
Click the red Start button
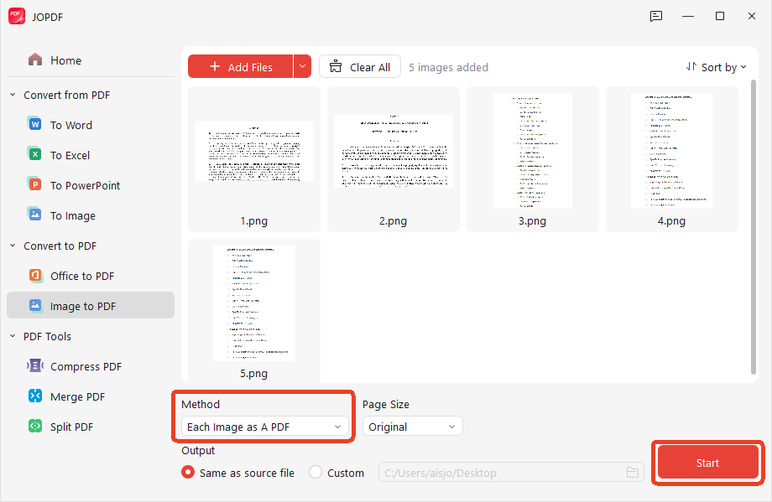click(x=707, y=462)
